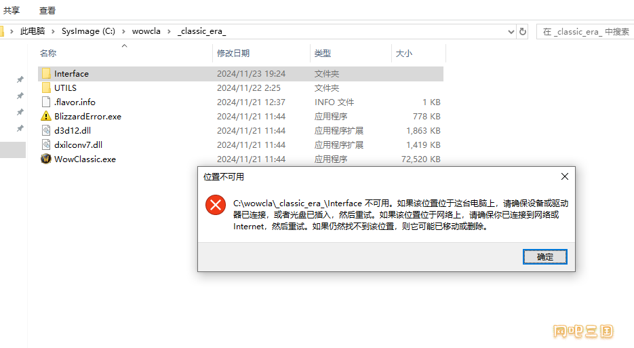Expand chevron after wowcla in breadcrumb
Image resolution: width=634 pixels, height=348 pixels.
pos(169,31)
